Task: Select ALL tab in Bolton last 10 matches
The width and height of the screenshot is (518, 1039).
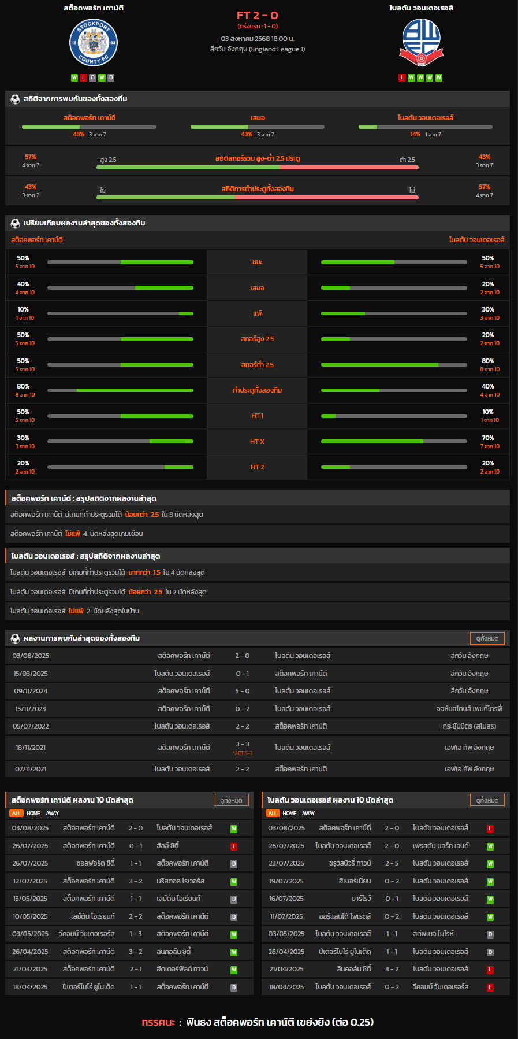Action: pos(273,814)
